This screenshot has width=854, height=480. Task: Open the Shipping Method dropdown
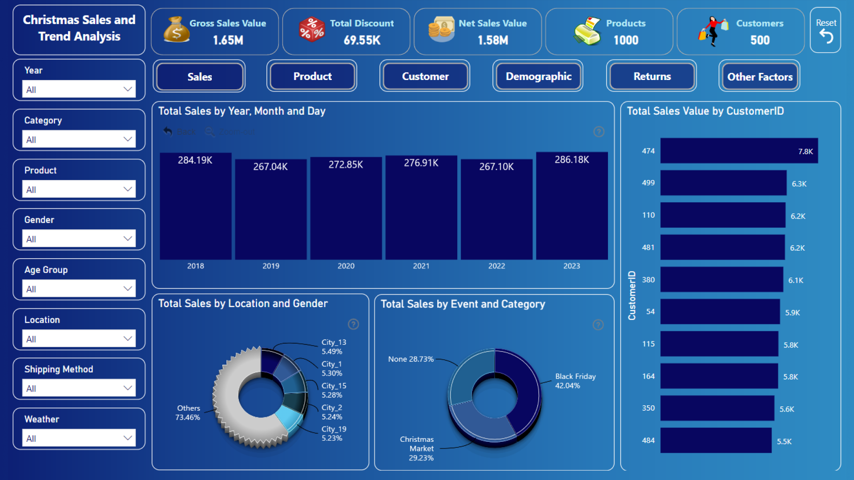[x=79, y=388]
